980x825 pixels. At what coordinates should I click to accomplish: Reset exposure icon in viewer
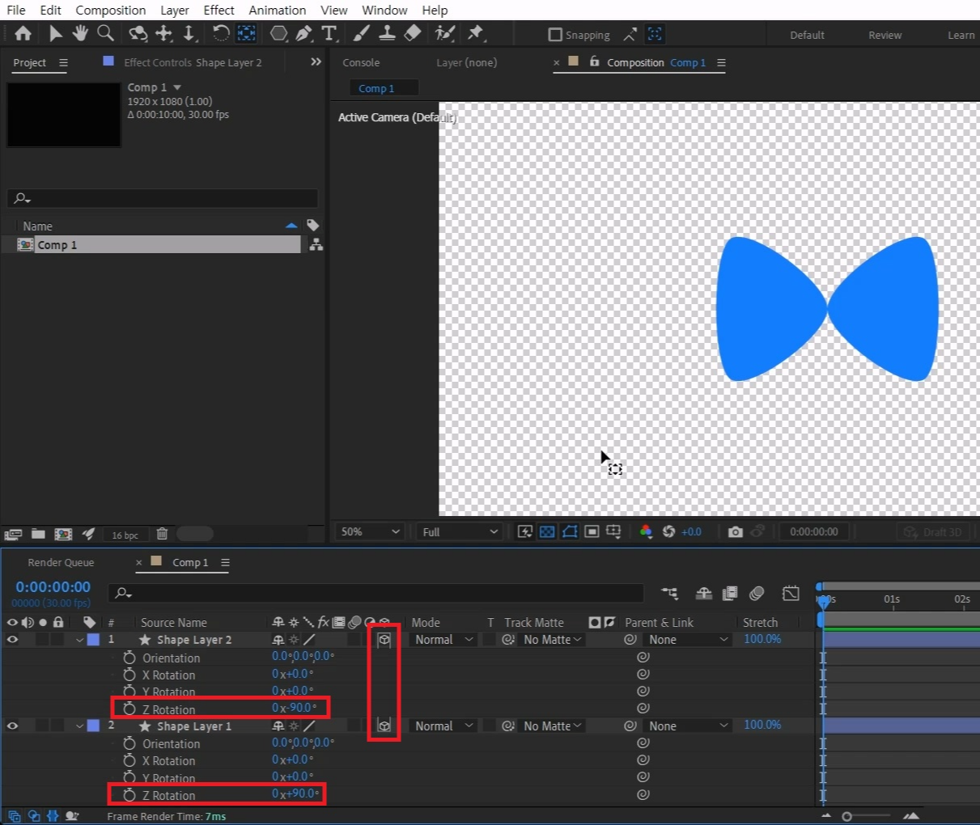[x=668, y=531]
